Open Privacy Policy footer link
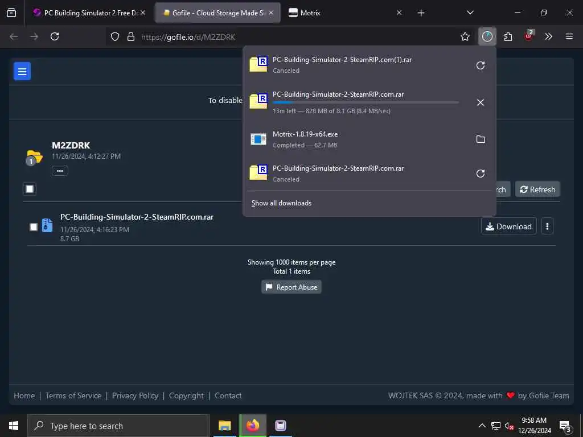583x437 pixels. (x=135, y=395)
